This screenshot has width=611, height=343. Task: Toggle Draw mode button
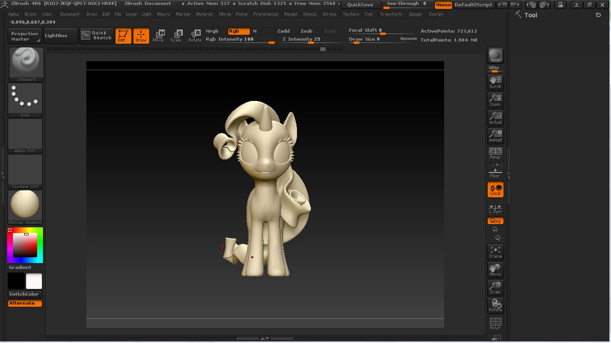pos(141,36)
